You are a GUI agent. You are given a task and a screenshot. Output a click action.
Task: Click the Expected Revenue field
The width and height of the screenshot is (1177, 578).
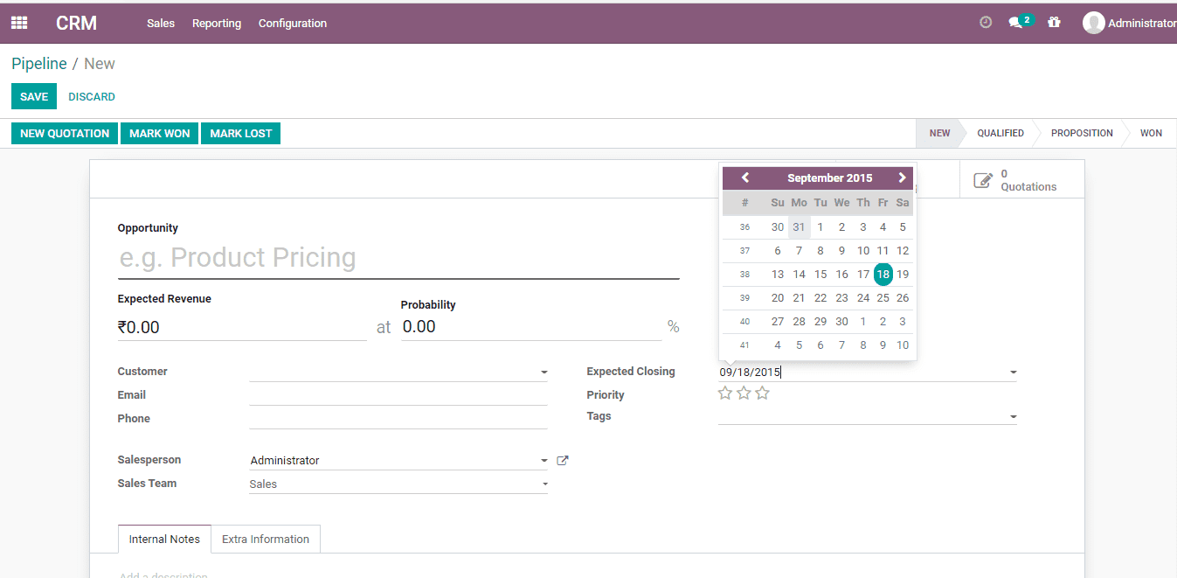[x=242, y=327]
